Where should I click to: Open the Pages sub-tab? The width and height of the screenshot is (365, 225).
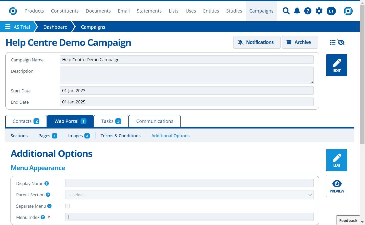[48, 136]
